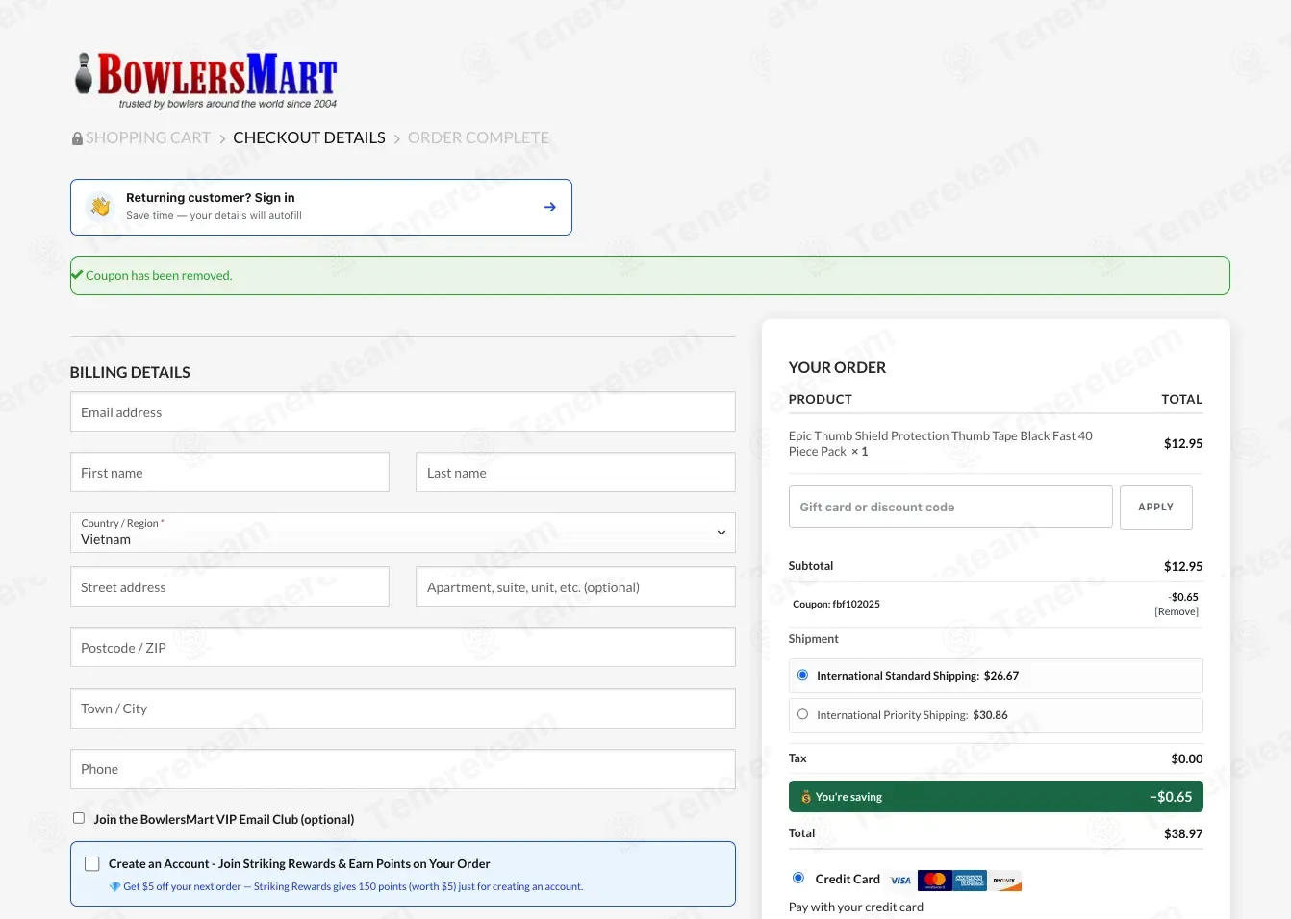Focus the Apartment, suite, unit field
The height and width of the screenshot is (919, 1291).
tap(575, 586)
